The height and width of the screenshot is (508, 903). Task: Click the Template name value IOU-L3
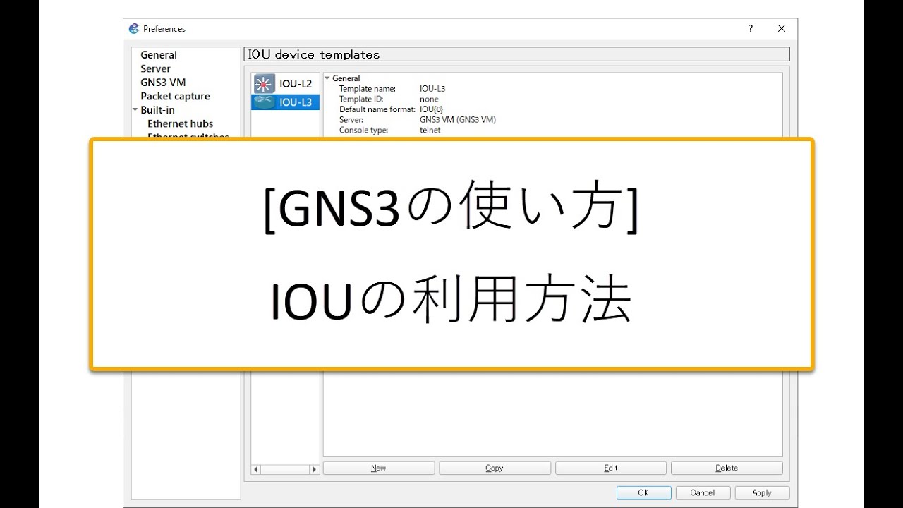pyautogui.click(x=432, y=89)
